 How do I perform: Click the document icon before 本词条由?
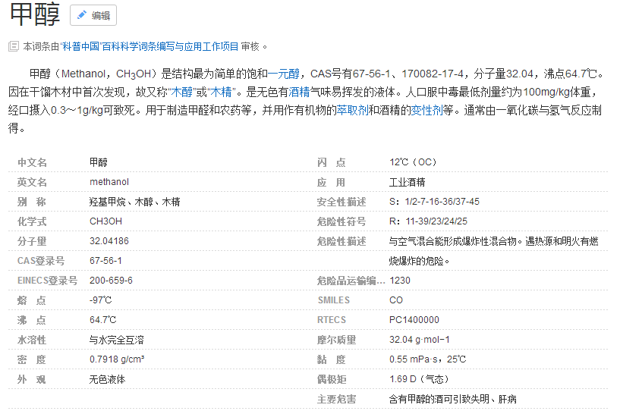pos(13,46)
